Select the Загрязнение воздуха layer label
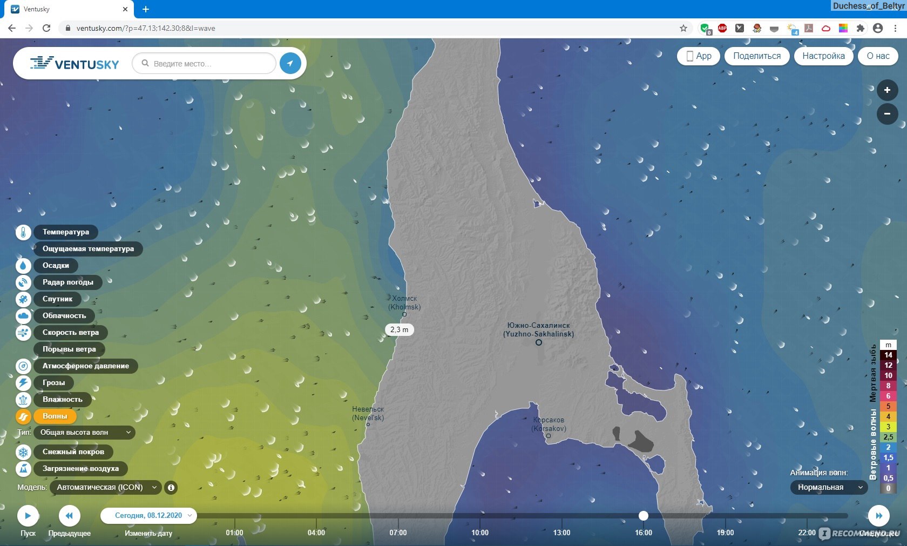The width and height of the screenshot is (907, 546). pyautogui.click(x=80, y=469)
